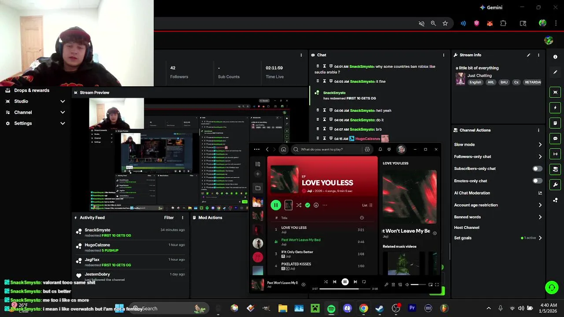The width and height of the screenshot is (564, 317).
Task: Open Stream info three-dot menu
Action: (538, 55)
